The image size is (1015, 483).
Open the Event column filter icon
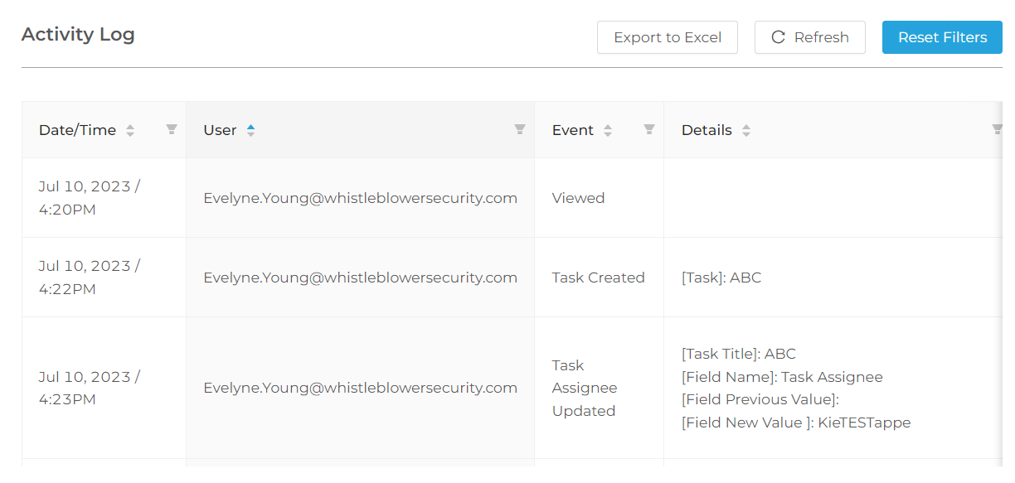649,129
